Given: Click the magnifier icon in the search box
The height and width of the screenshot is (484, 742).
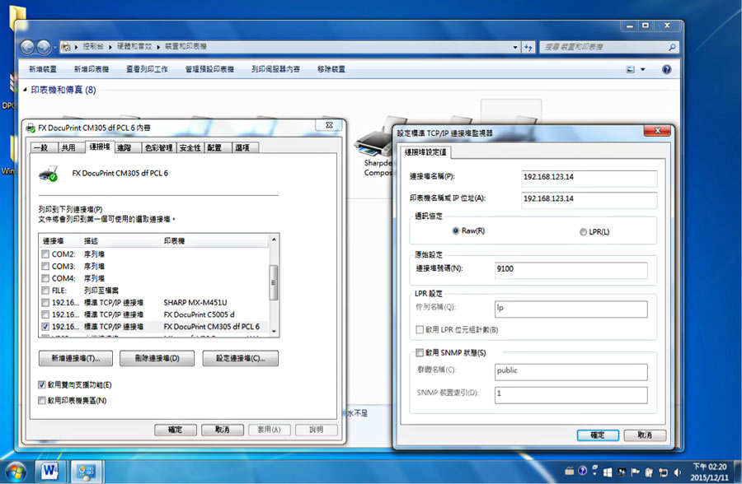Looking at the screenshot, I should (x=672, y=47).
